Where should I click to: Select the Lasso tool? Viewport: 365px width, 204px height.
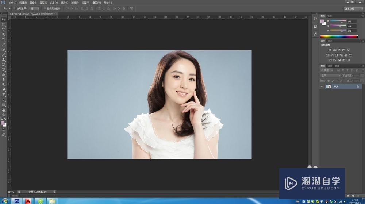point(4,30)
